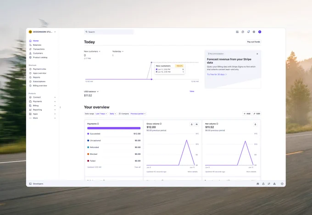Viewport: 312px width, 215px height.
Task: Open Developers in the bottom bar
Action: click(36, 184)
